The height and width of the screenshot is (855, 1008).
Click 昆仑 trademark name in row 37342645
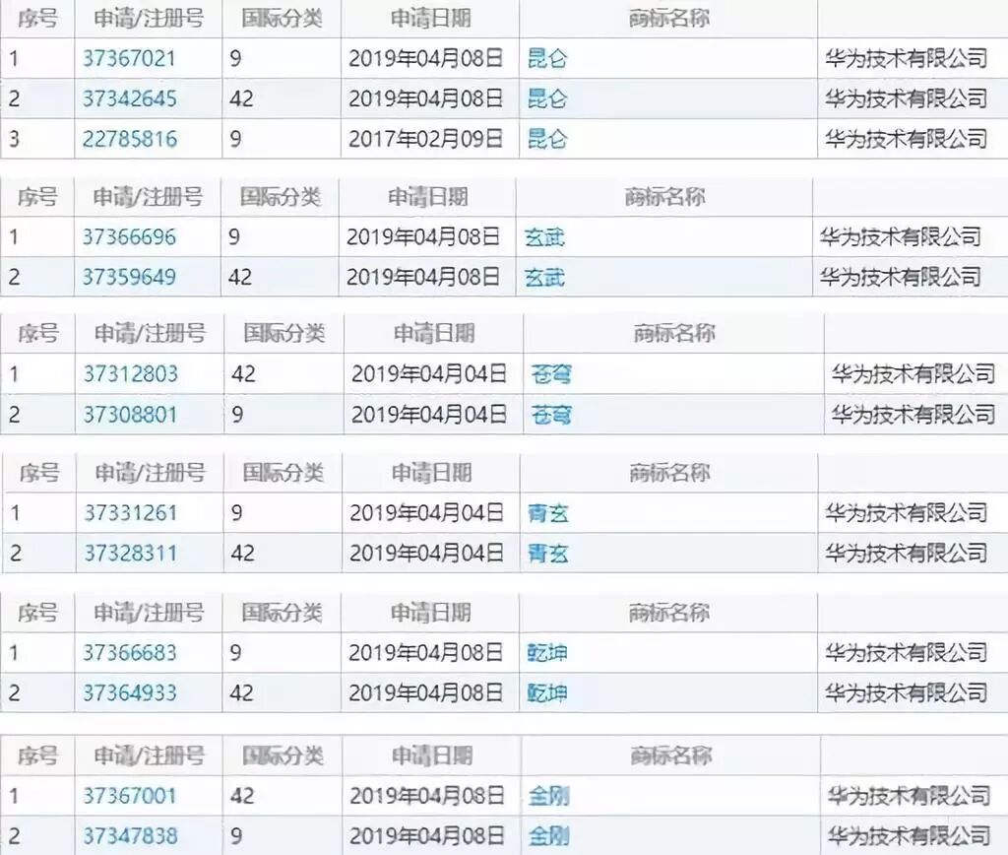pyautogui.click(x=547, y=99)
